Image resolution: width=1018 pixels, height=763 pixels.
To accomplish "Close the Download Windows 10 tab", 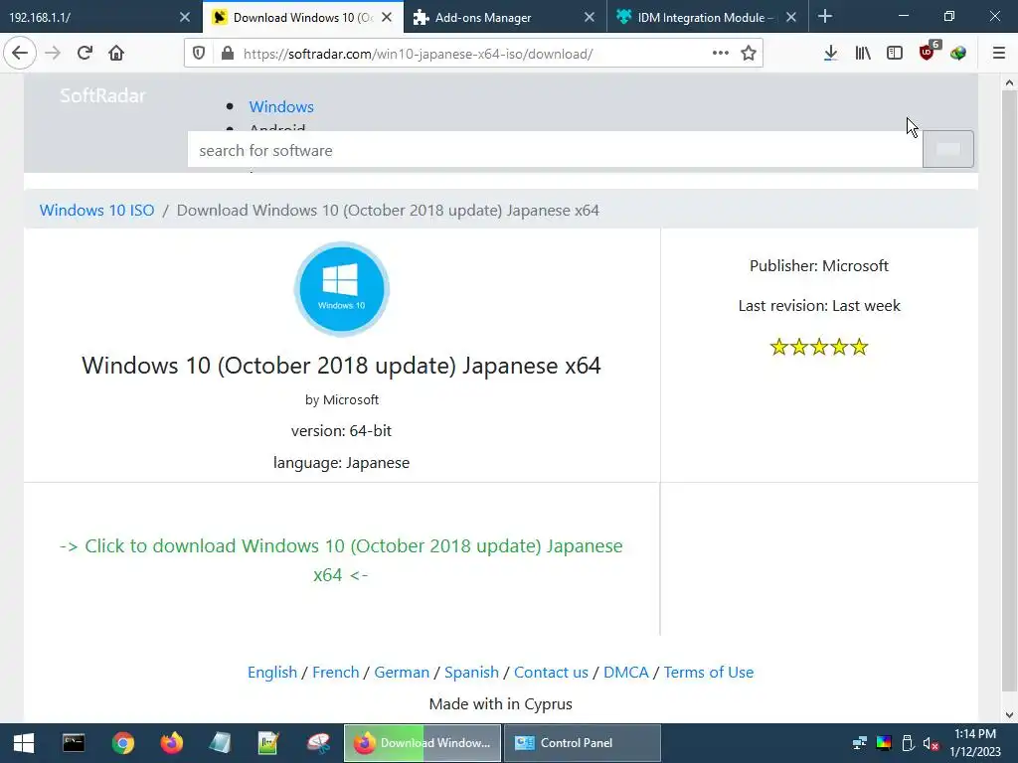I will (x=387, y=17).
